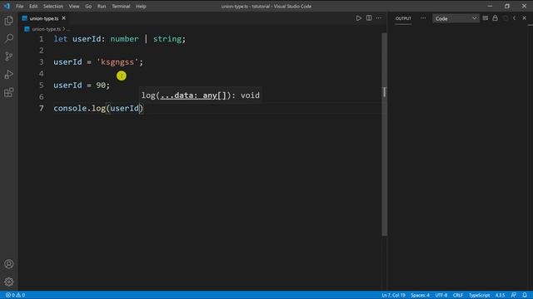Screen dimensions: 533x299
Task: Open the View menu
Action: pos(74,6)
